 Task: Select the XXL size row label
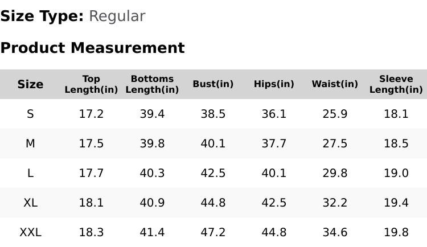point(30,232)
